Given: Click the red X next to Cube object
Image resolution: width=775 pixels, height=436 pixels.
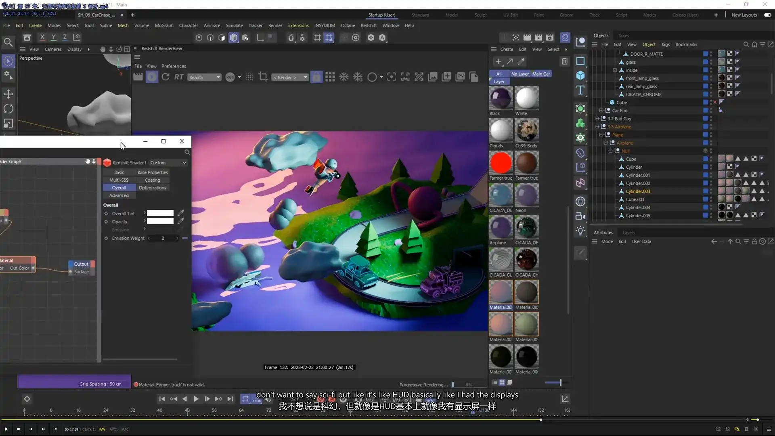Looking at the screenshot, I should click(x=715, y=102).
